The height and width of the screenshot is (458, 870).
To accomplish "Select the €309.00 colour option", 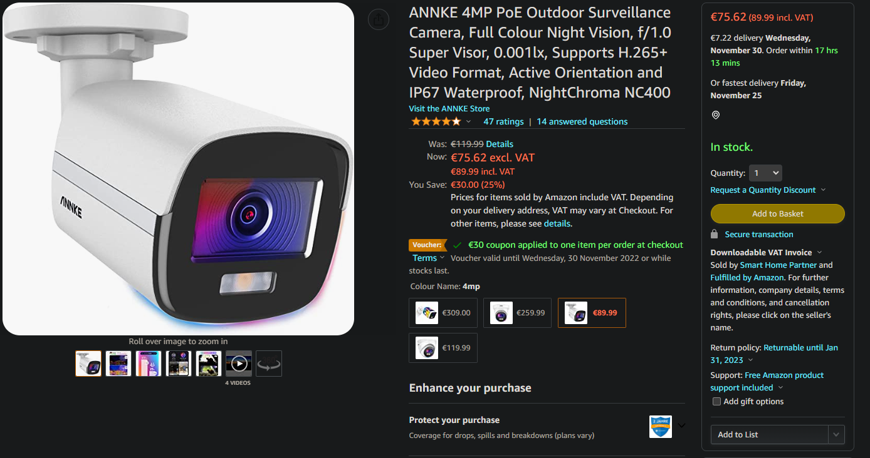I will tap(444, 313).
